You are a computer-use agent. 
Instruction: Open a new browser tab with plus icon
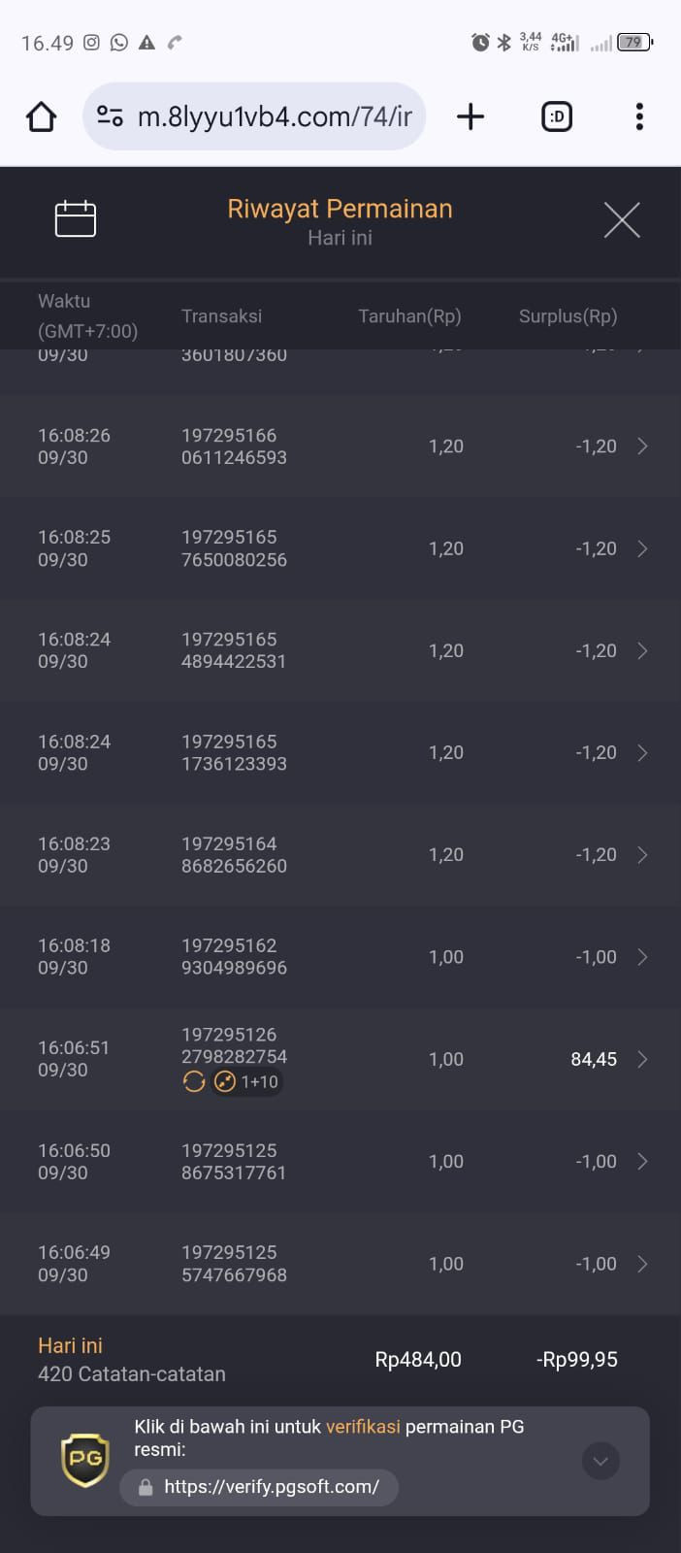[x=470, y=116]
